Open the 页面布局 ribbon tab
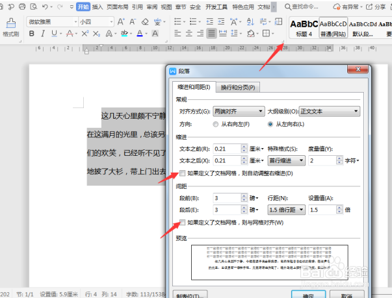 pos(117,6)
